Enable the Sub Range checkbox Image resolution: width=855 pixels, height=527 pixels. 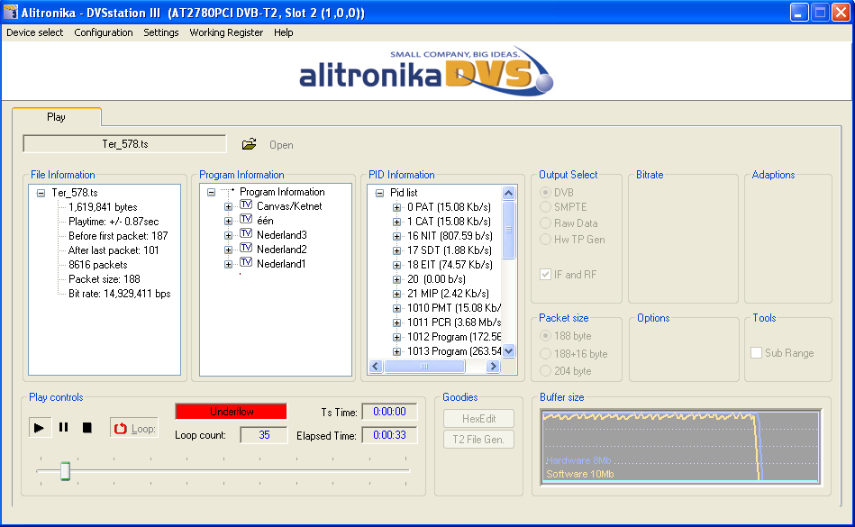click(757, 353)
